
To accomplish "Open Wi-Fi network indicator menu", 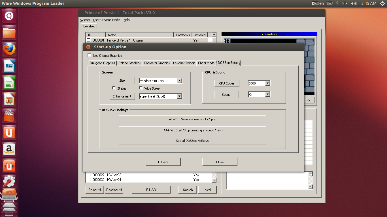I will tap(345, 3).
